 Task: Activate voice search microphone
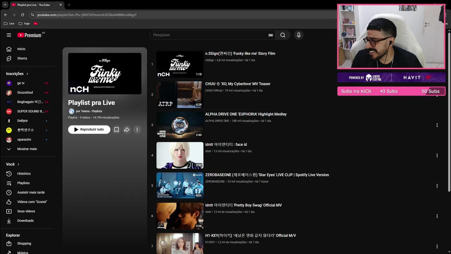click(299, 35)
